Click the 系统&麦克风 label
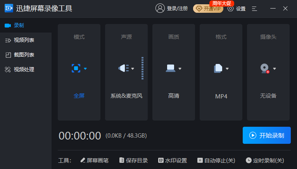This screenshot has width=297, height=169. pos(126,96)
